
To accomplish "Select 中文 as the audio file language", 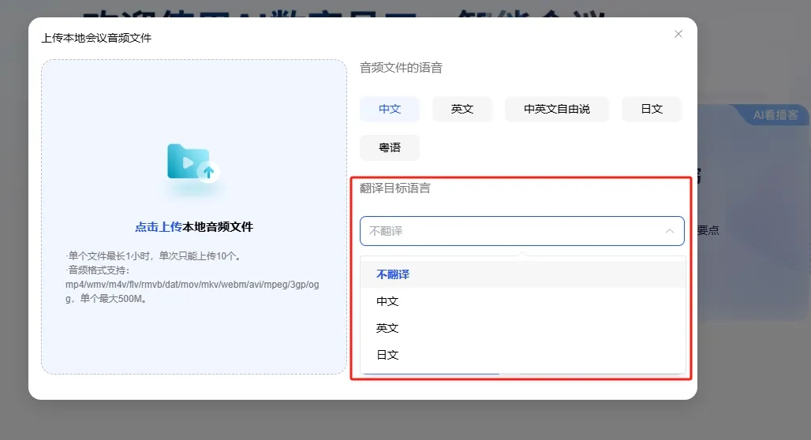I will coord(390,109).
